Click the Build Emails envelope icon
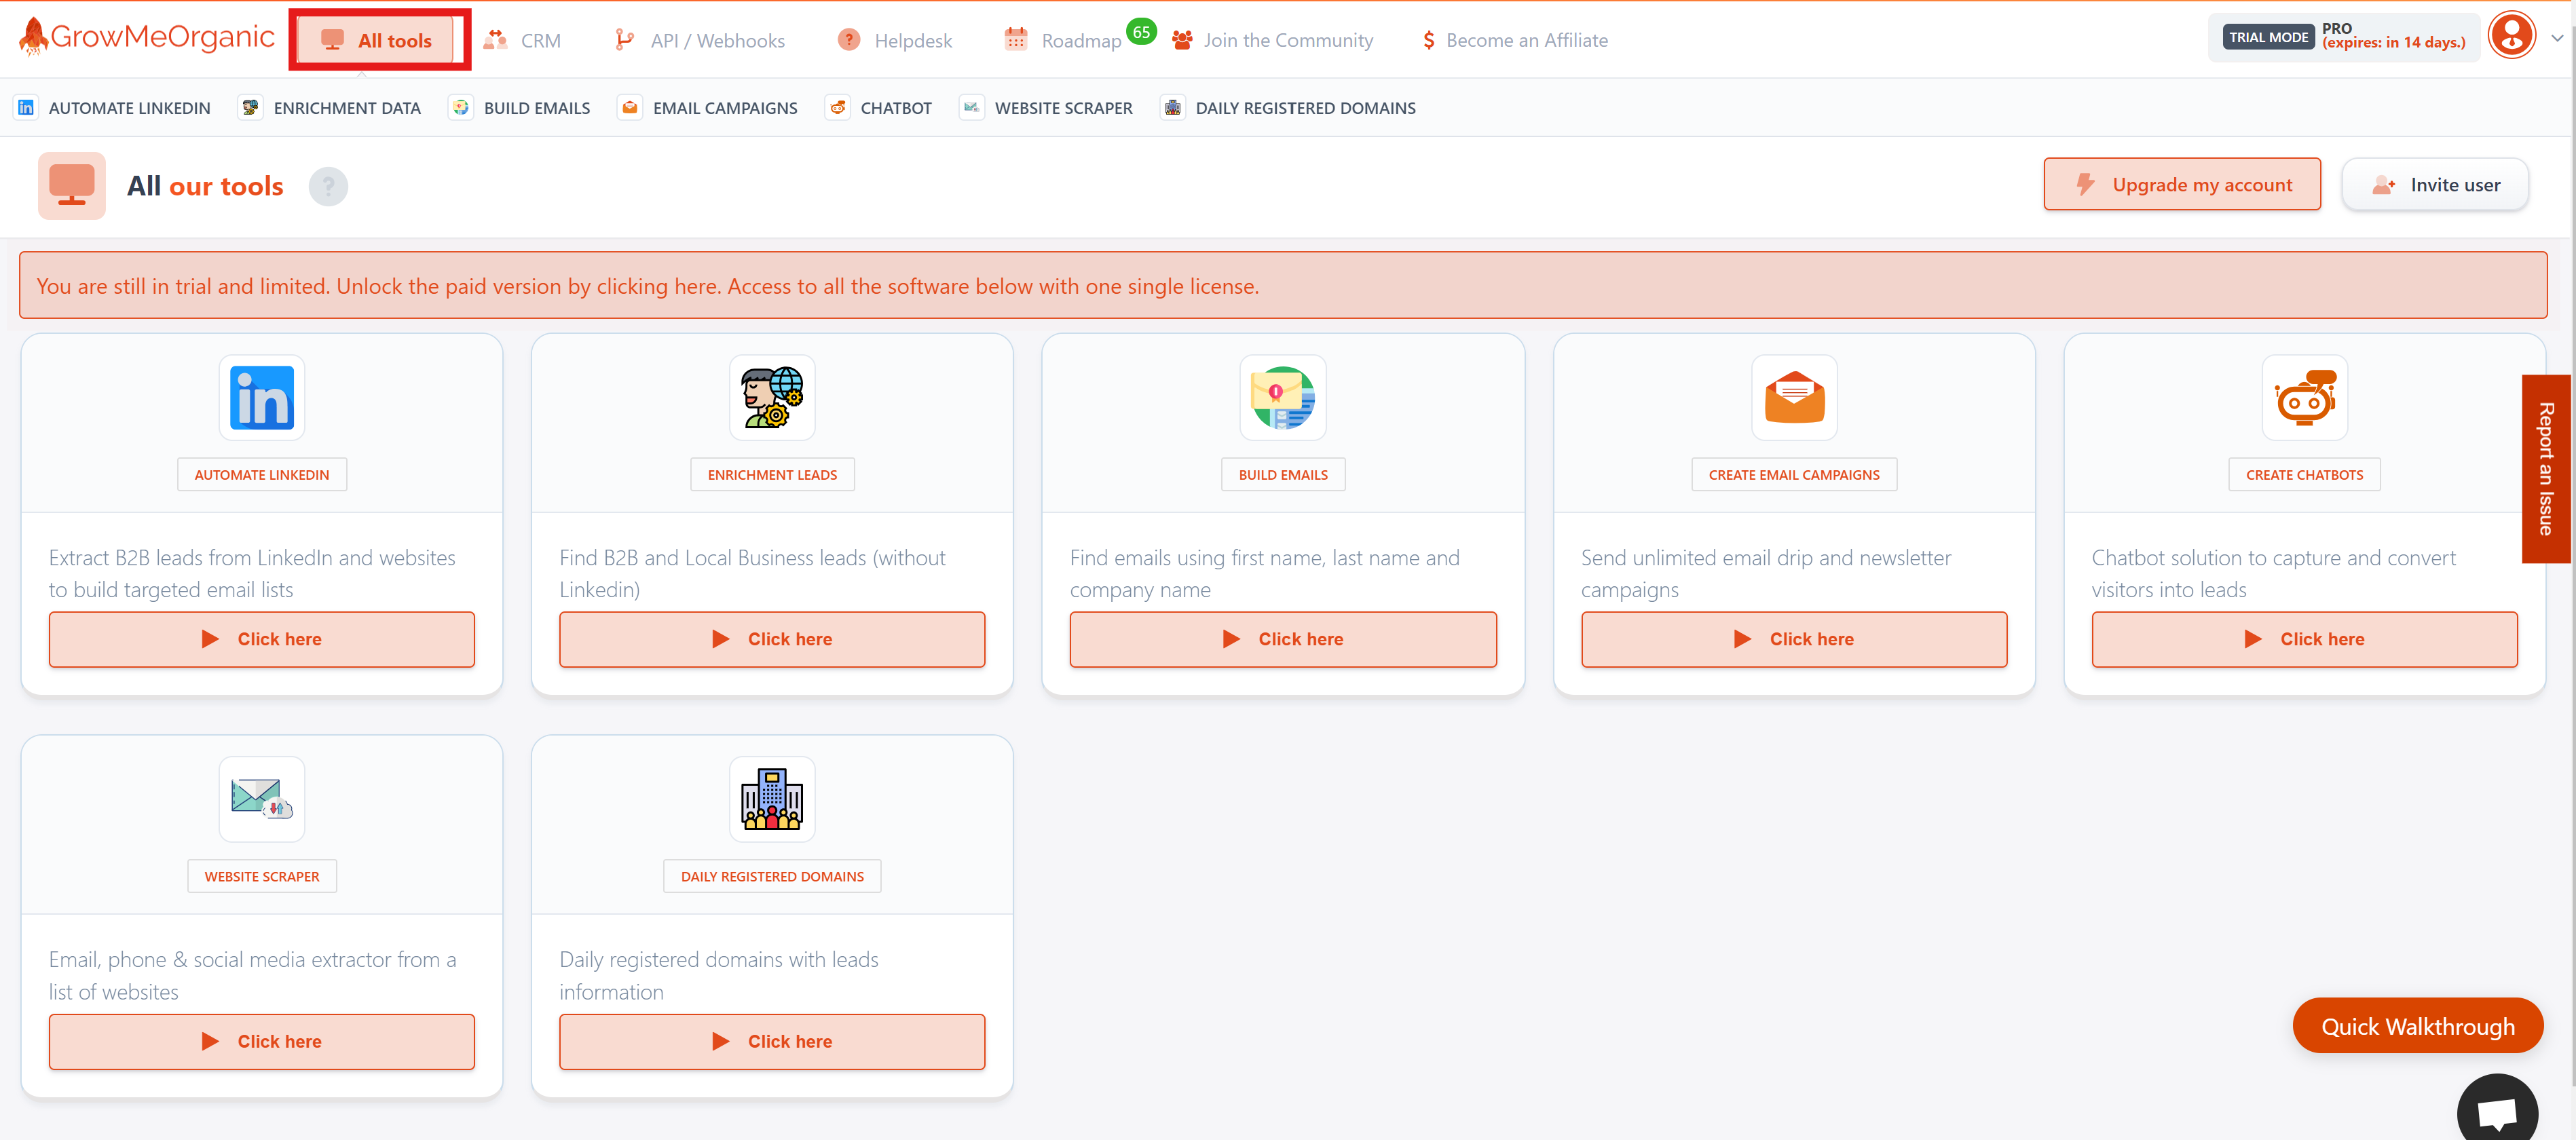Image resolution: width=2576 pixels, height=1140 pixels. [1283, 398]
